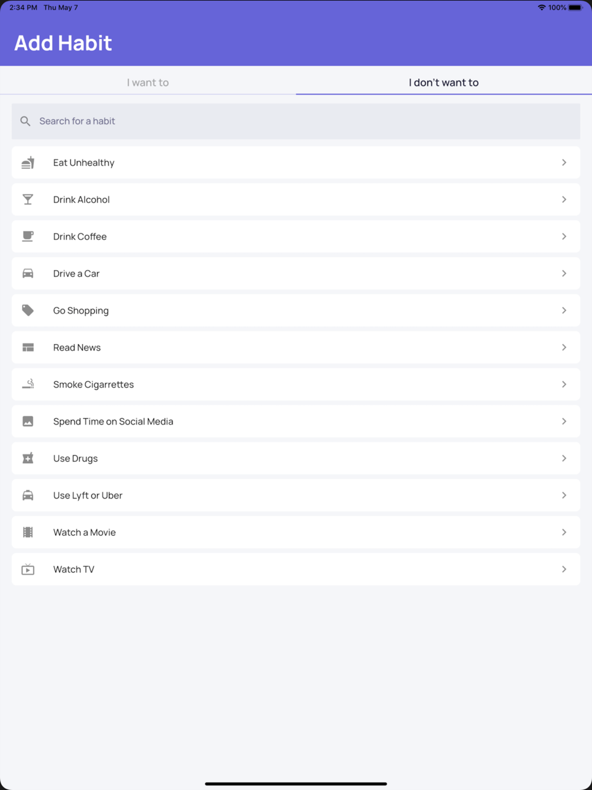The width and height of the screenshot is (592, 790).
Task: Tap the film strip icon for Watch a Movie
Action: coord(28,532)
